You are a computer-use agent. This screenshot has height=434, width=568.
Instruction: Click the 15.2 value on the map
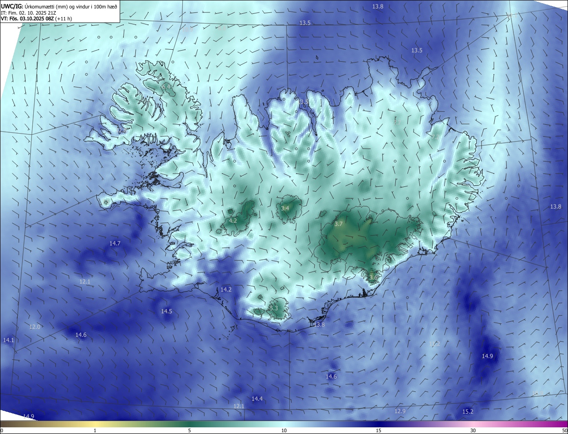(x=468, y=412)
